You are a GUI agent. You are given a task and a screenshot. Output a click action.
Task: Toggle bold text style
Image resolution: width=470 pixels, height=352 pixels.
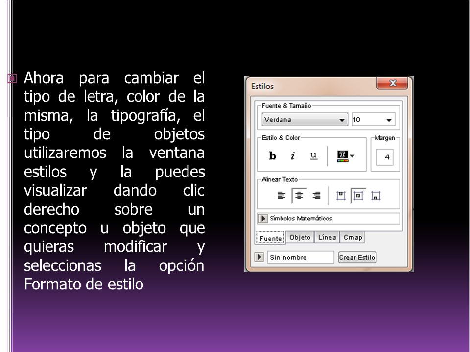click(x=272, y=155)
